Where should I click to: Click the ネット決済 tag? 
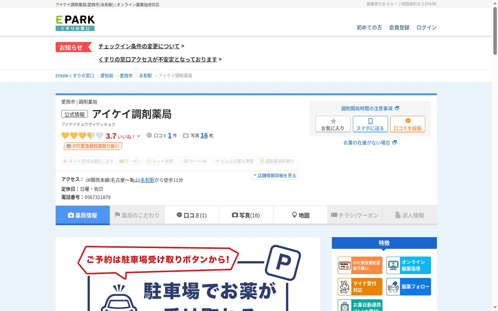(163, 161)
